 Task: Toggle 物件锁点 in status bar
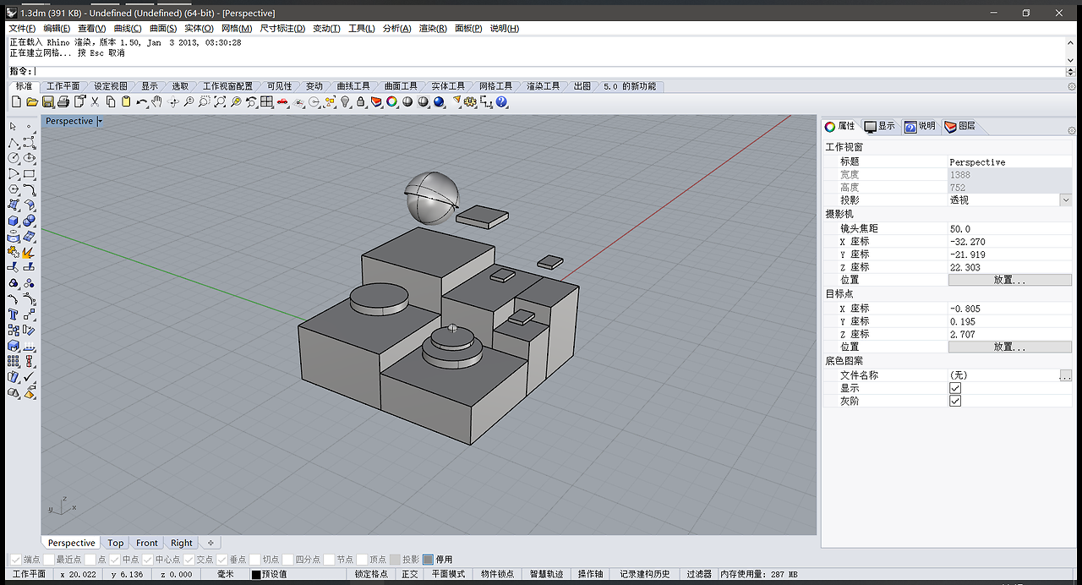point(497,574)
